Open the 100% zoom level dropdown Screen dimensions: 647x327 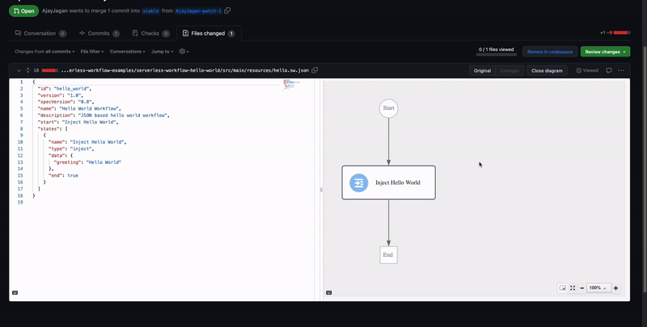point(598,287)
